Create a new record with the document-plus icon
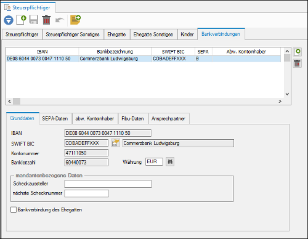Screen dimensions: 308x239 tap(21, 20)
